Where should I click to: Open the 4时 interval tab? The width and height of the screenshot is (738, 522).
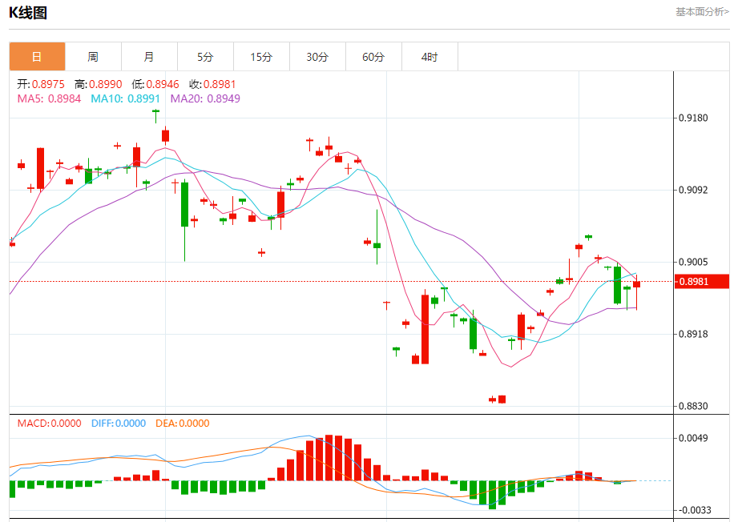429,57
